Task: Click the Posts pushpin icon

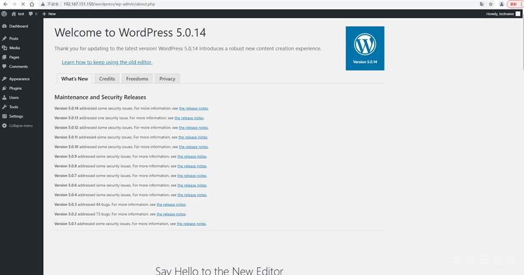Action: click(x=4, y=38)
